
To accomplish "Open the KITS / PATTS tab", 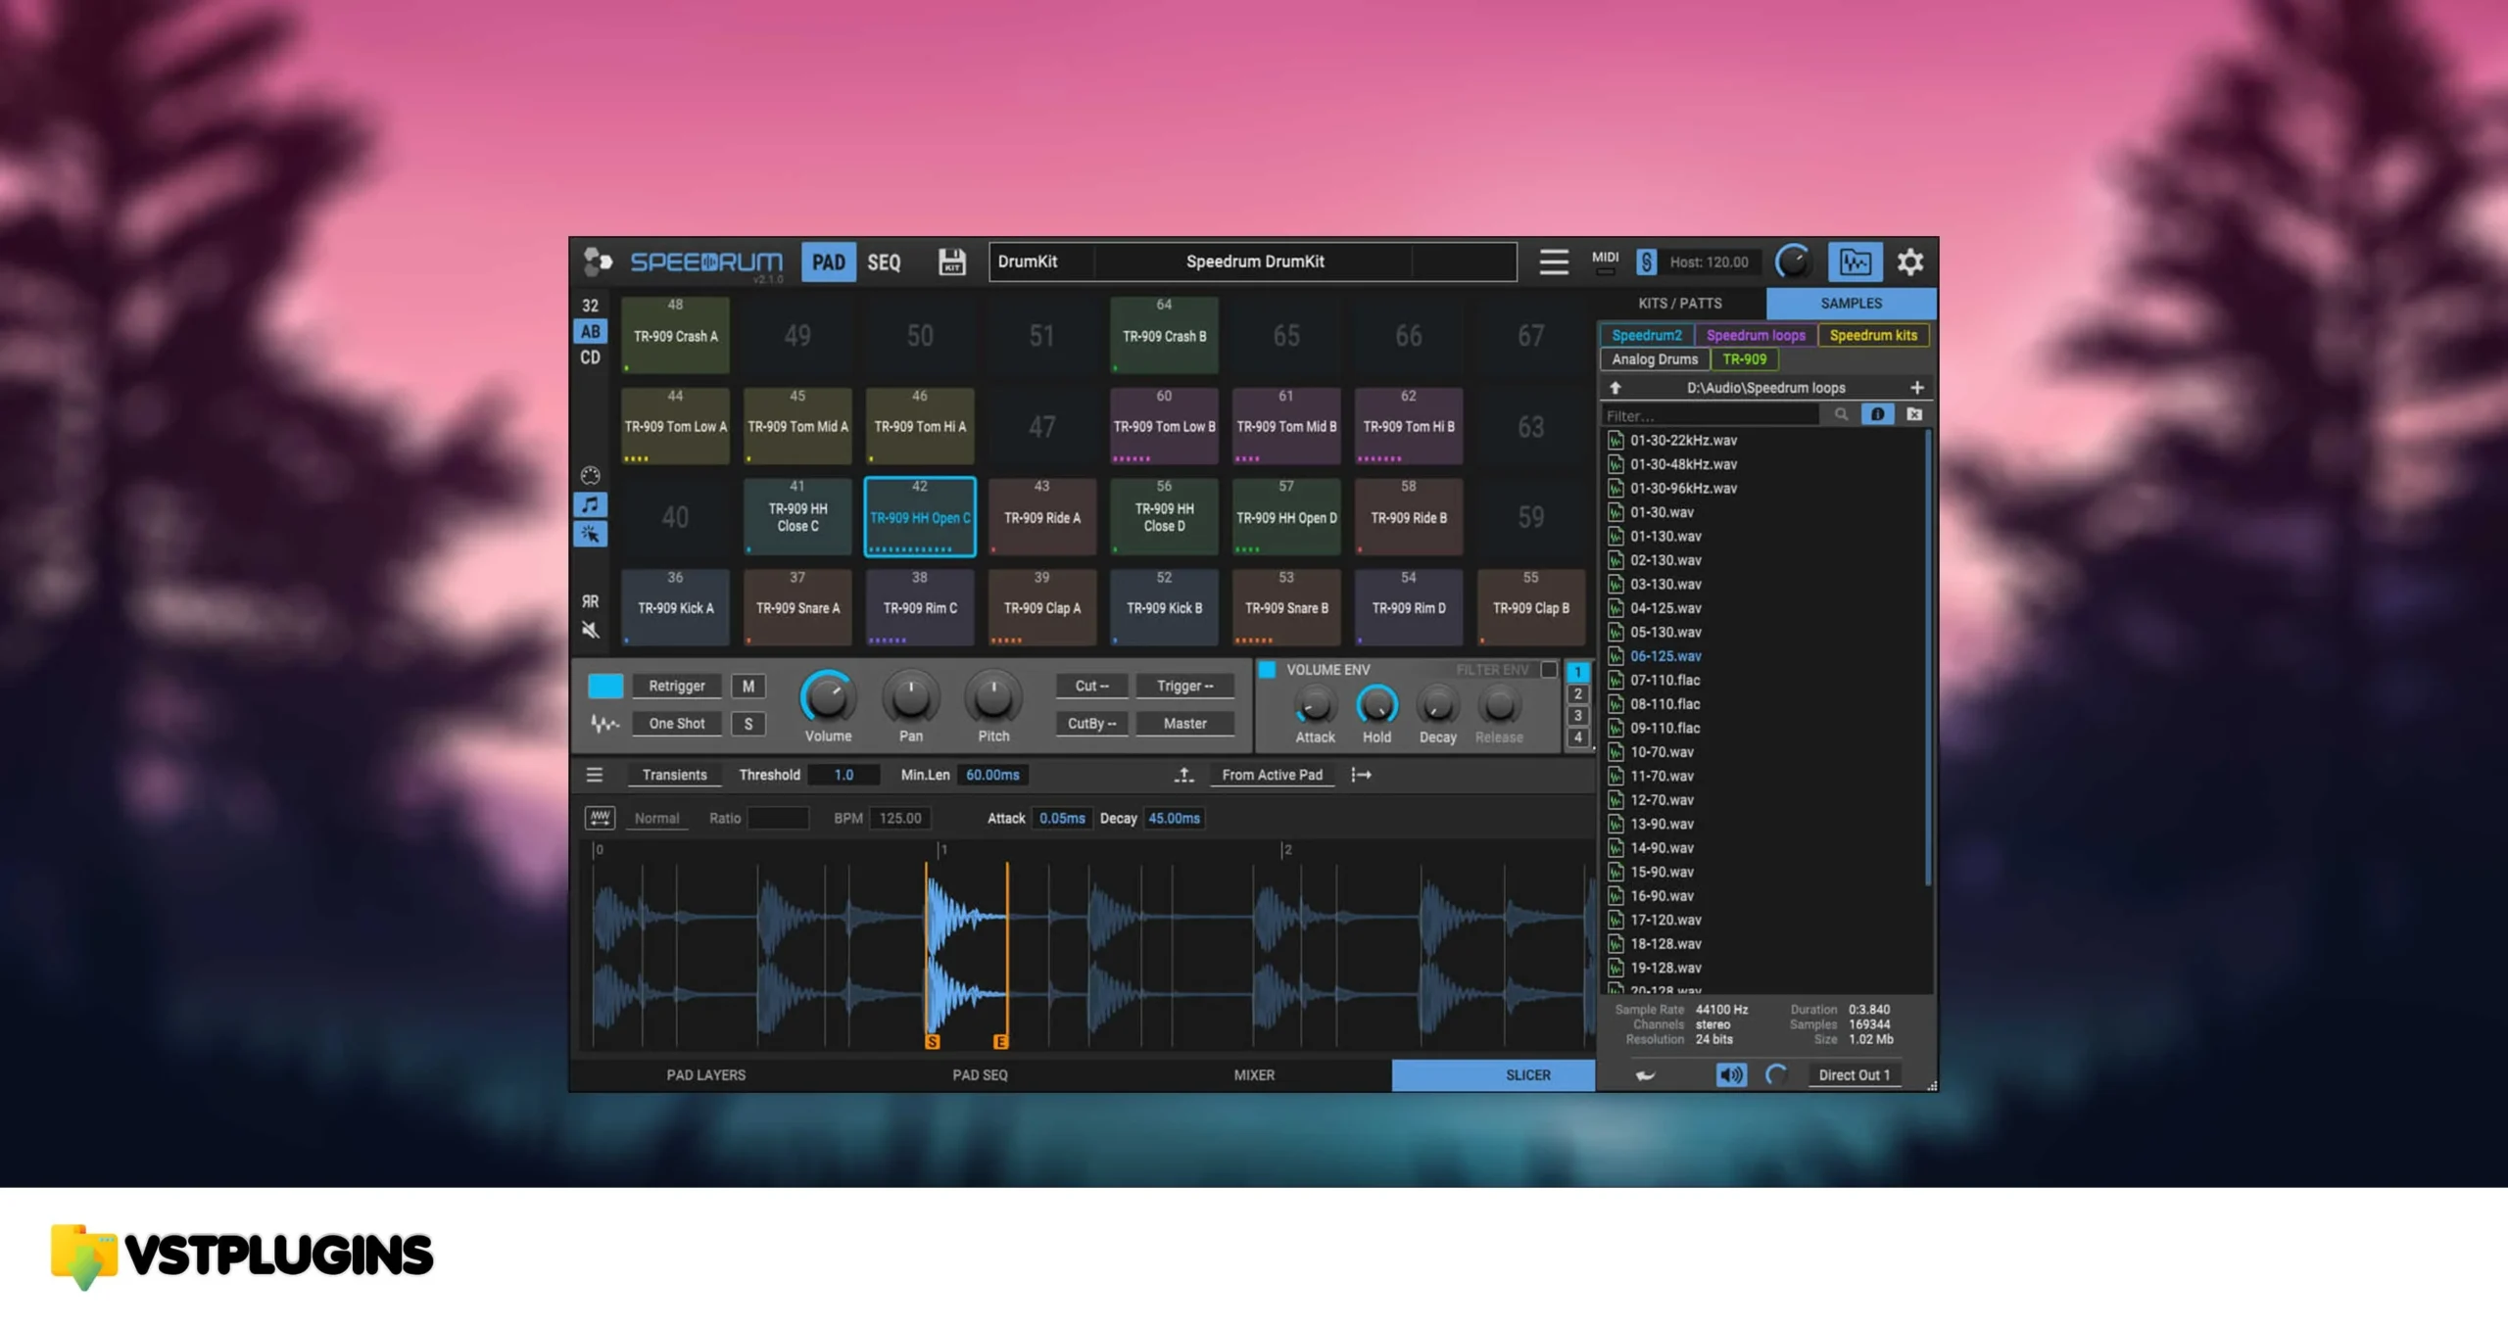I will 1680,304.
